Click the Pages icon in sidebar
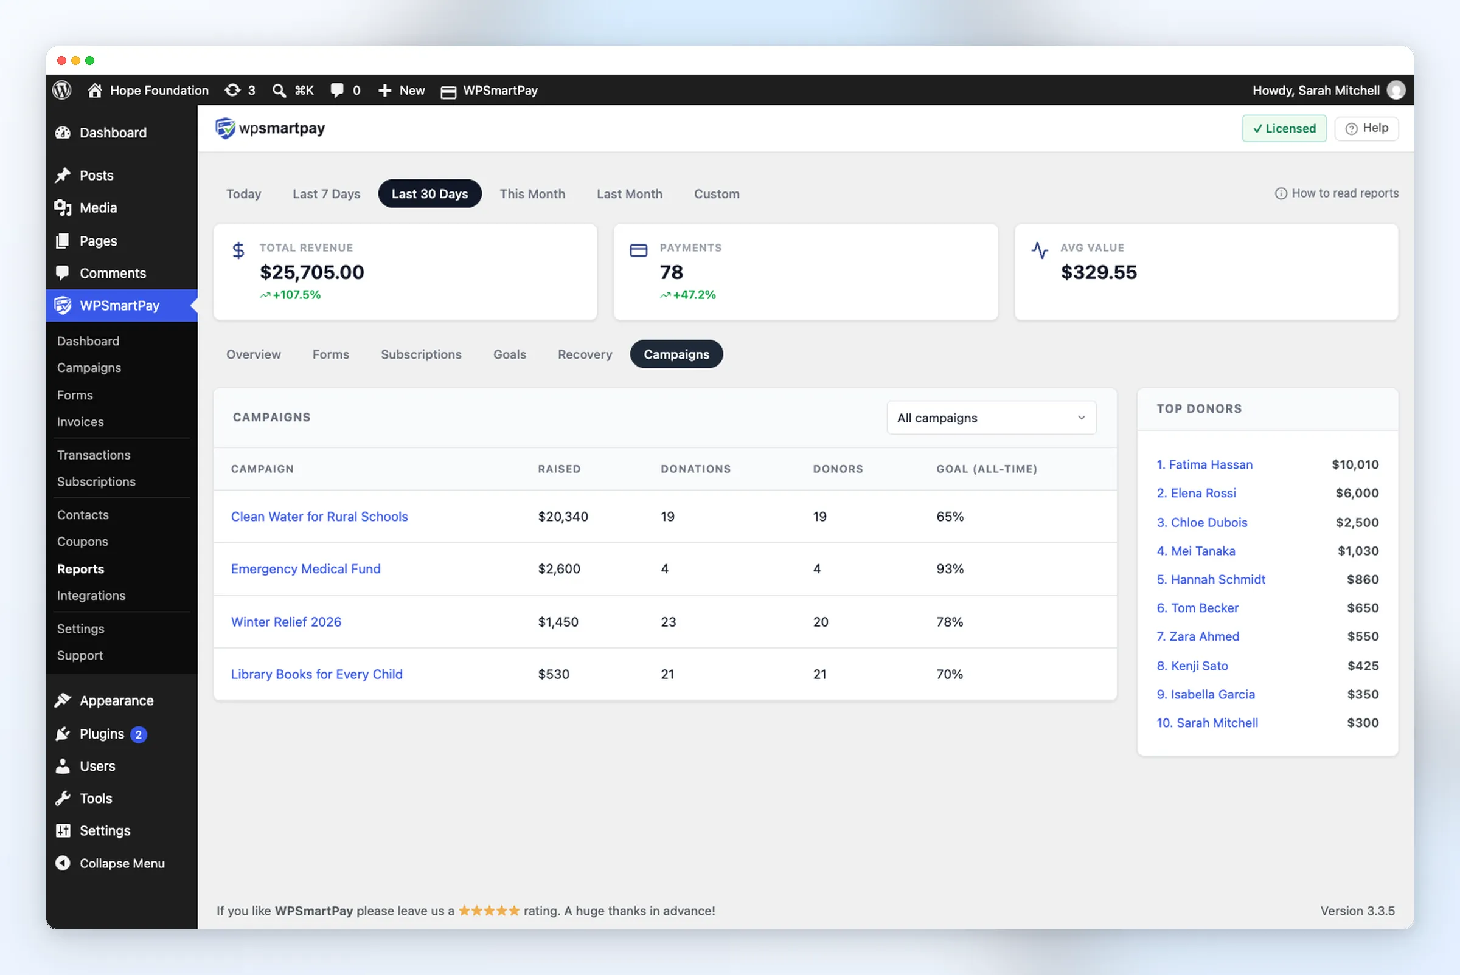 coord(62,241)
